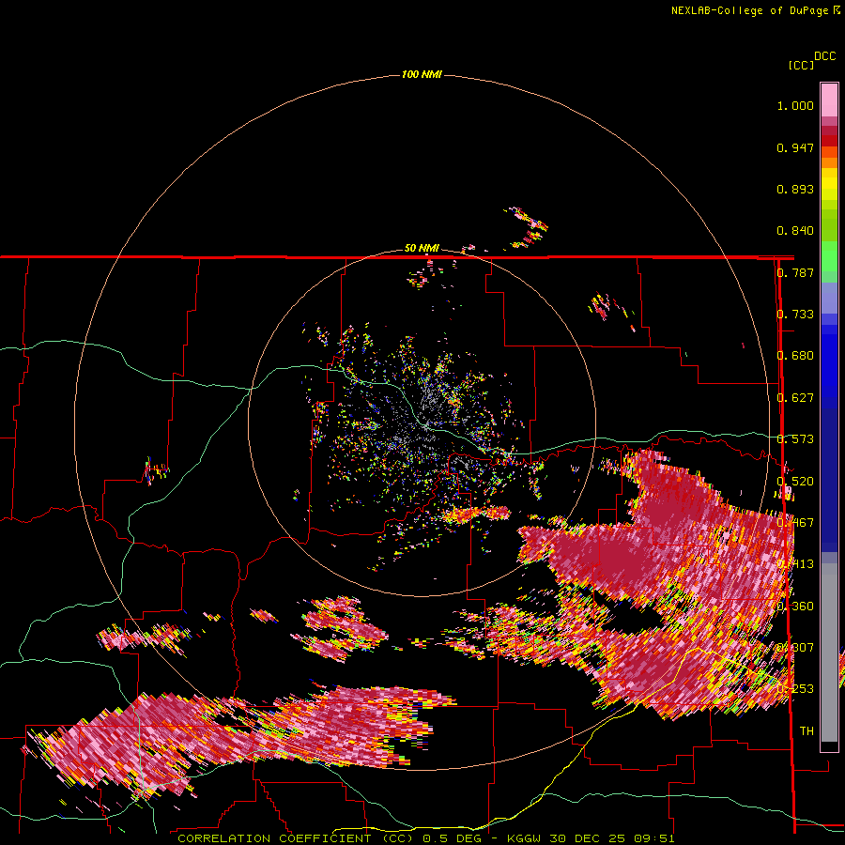845x845 pixels.
Task: Click the 0.413 color scale value
Action: point(795,564)
